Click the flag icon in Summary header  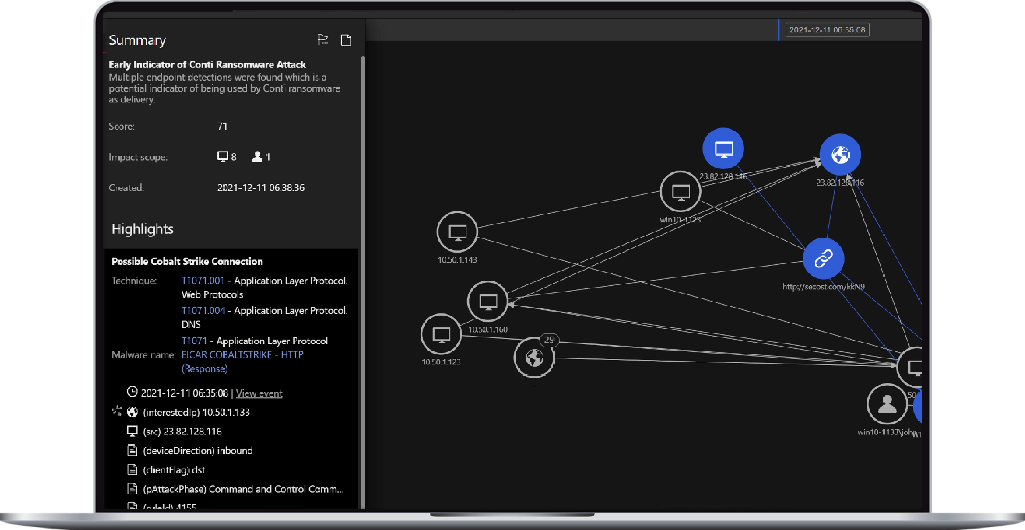click(x=322, y=40)
